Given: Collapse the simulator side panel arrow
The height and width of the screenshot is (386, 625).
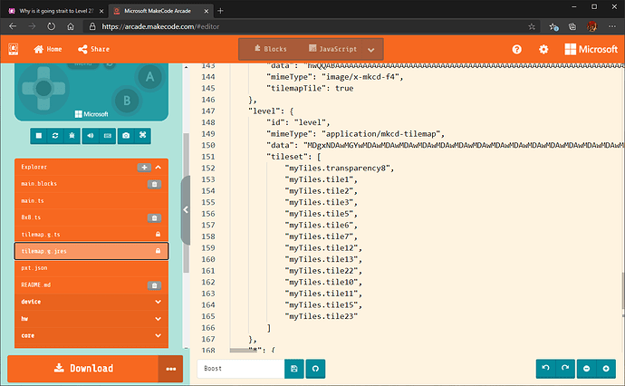Looking at the screenshot, I should [x=186, y=209].
